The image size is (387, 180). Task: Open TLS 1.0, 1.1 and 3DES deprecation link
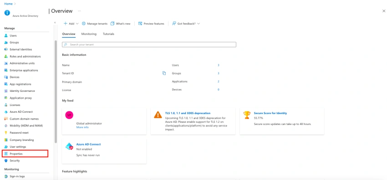click(x=188, y=113)
